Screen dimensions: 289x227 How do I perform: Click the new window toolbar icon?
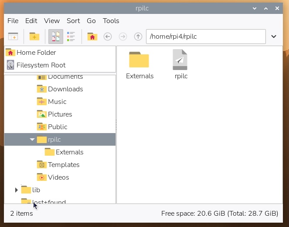click(13, 37)
